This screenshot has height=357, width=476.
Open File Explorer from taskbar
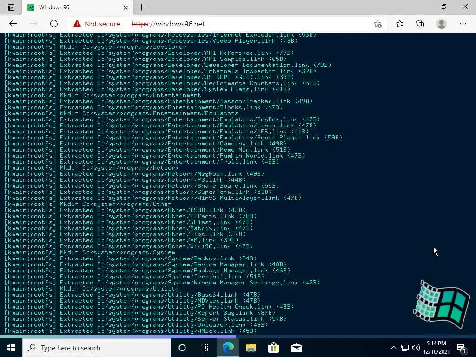tap(251, 348)
